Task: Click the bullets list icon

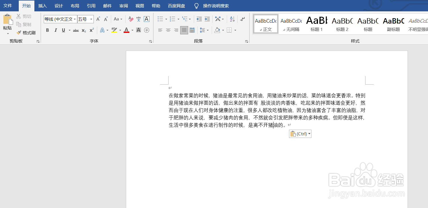Action: (160, 19)
